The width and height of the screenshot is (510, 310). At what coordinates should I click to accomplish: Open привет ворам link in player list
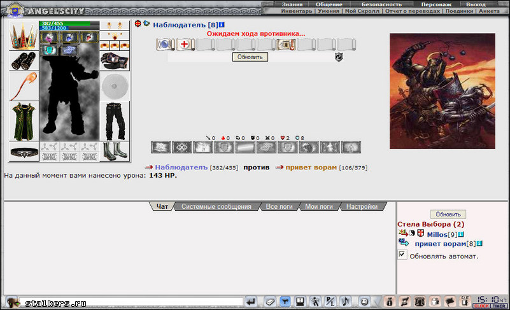click(441, 244)
